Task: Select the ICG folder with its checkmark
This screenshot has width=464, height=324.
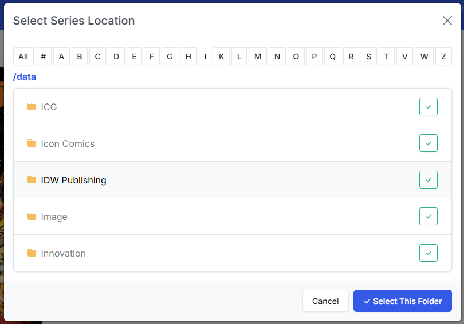Action: (428, 107)
